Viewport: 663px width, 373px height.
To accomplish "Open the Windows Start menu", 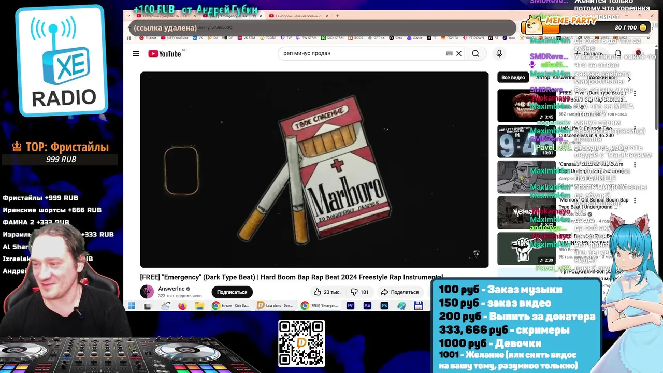I will click(132, 306).
